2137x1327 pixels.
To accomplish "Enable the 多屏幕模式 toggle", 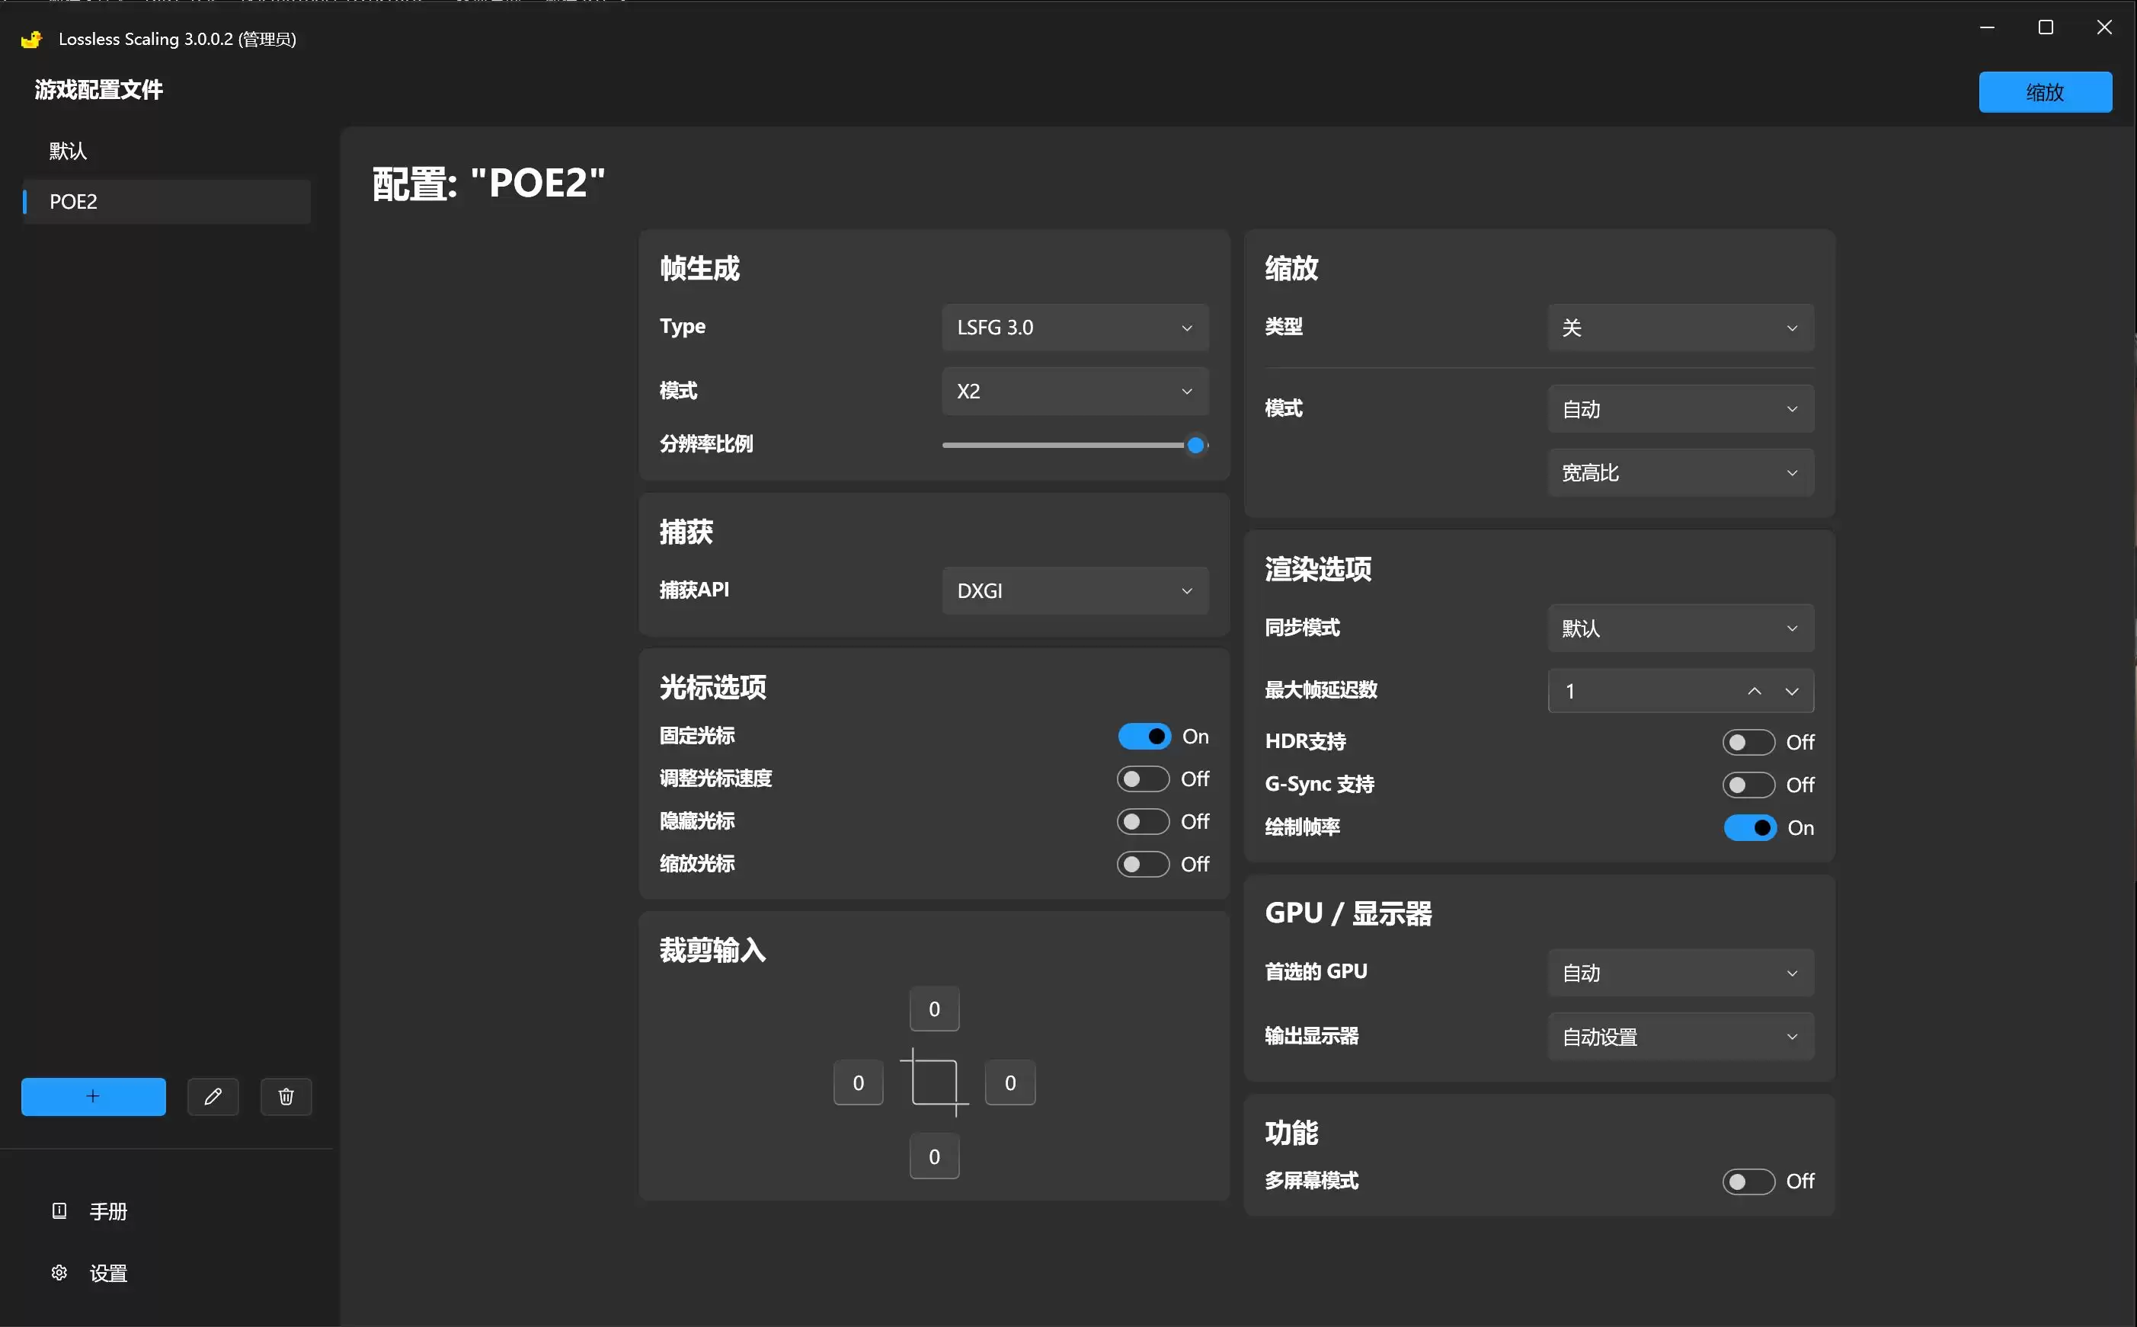I will (1749, 1182).
